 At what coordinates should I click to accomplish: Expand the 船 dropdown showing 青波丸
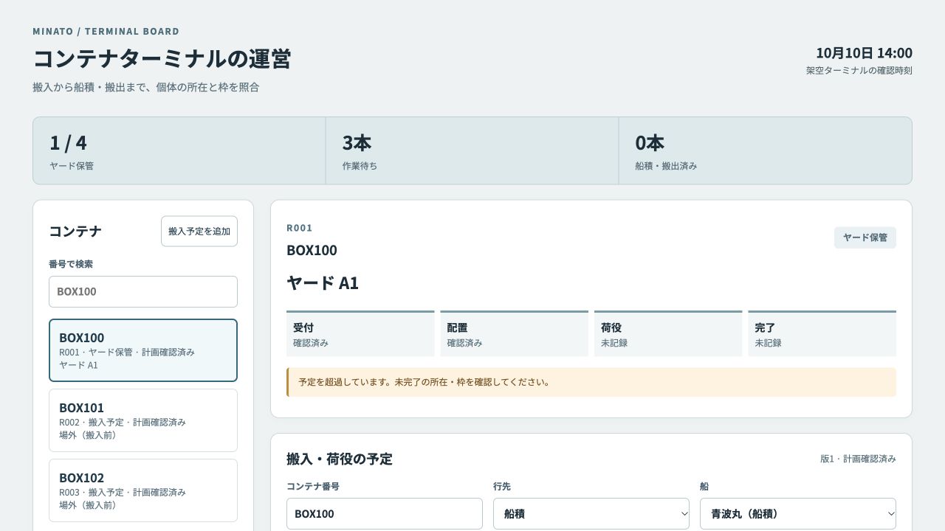coord(798,513)
